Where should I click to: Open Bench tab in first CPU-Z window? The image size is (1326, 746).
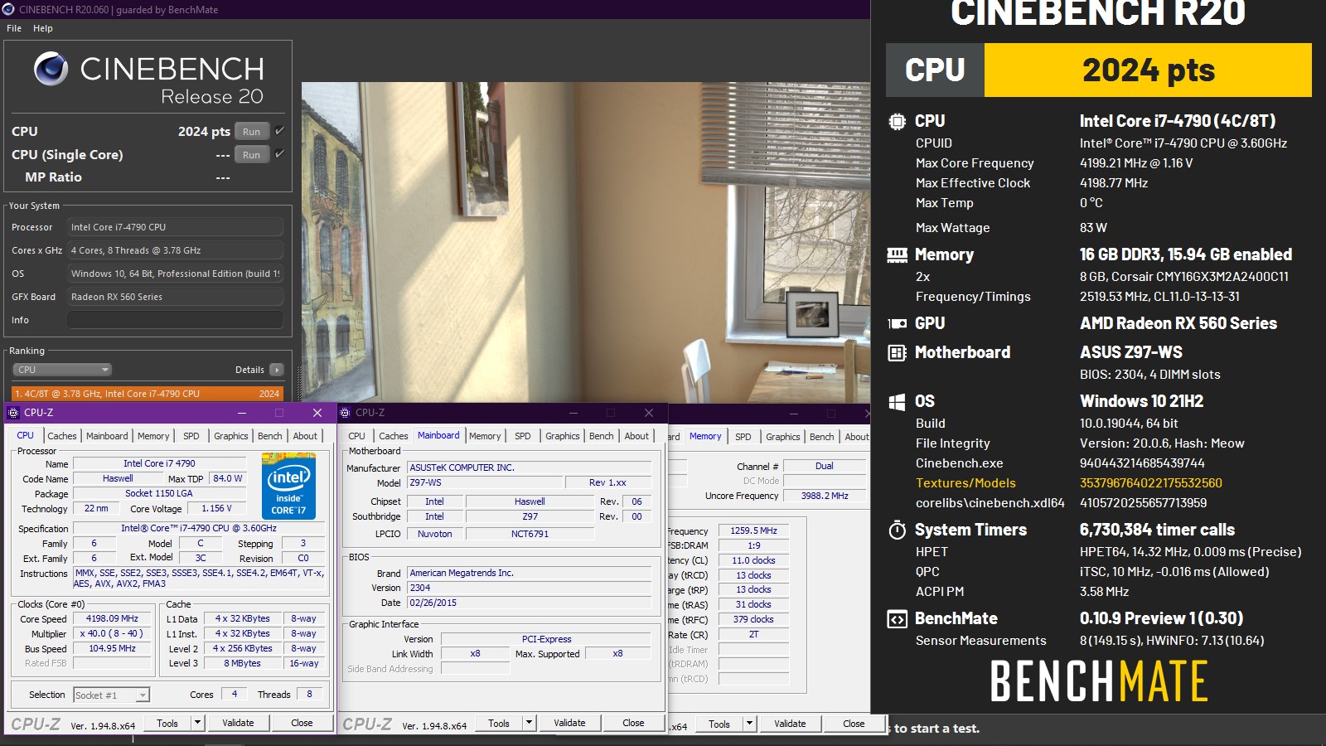[270, 436]
